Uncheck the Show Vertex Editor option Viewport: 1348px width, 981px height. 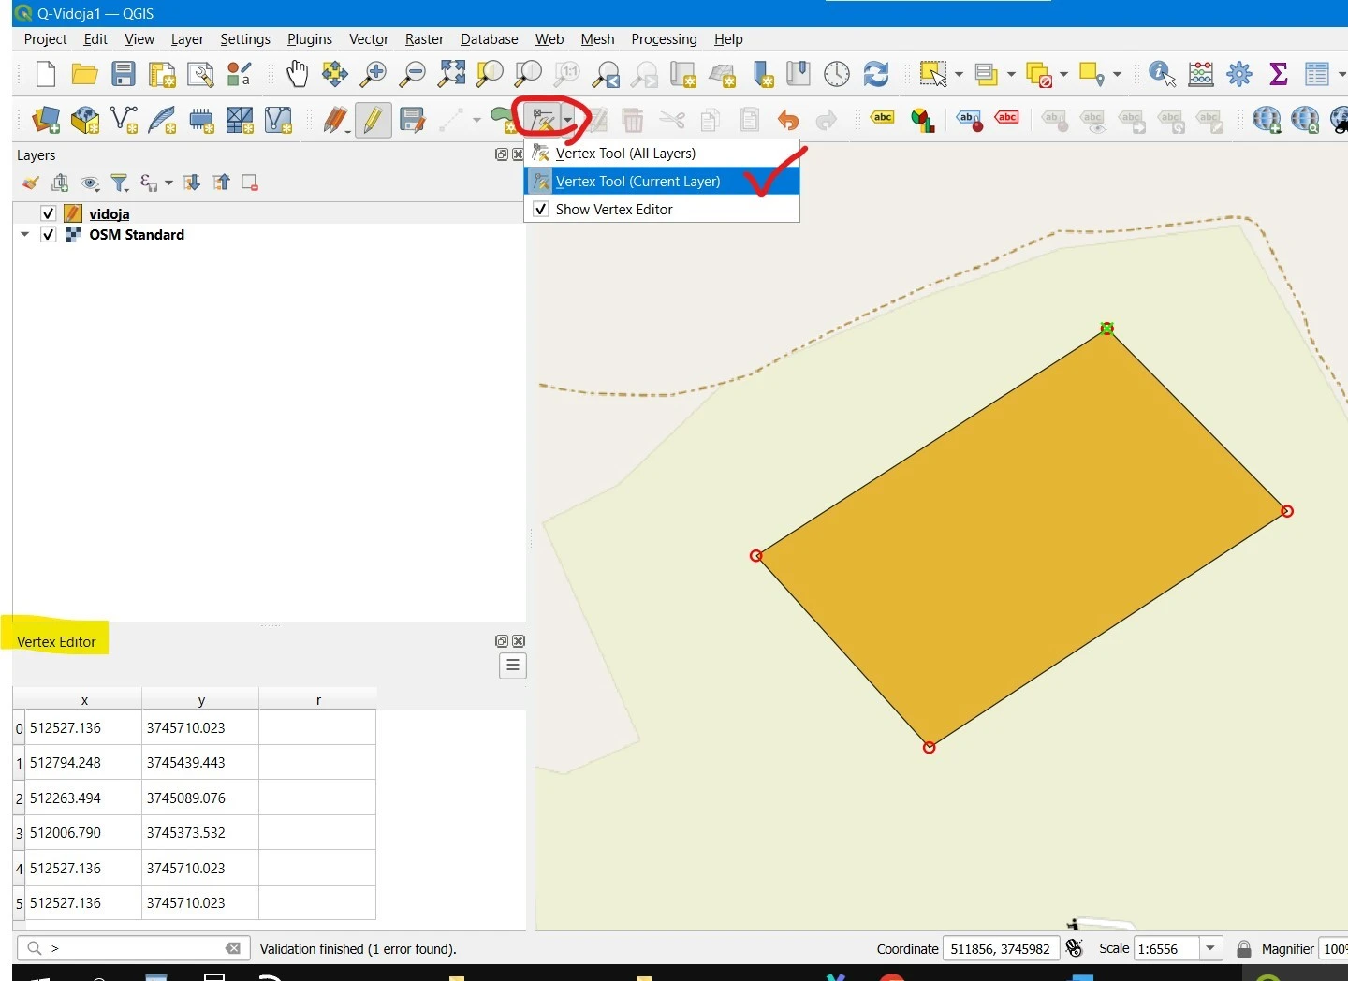tap(541, 209)
